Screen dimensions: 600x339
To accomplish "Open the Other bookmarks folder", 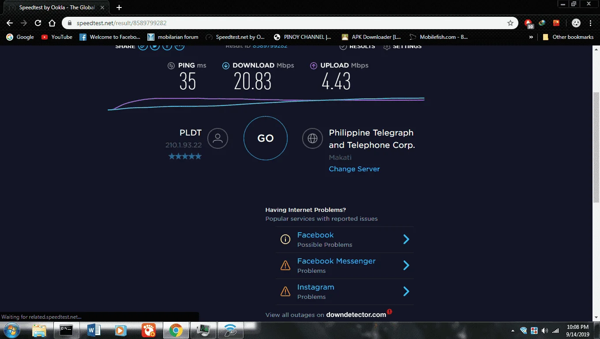I will (x=568, y=37).
